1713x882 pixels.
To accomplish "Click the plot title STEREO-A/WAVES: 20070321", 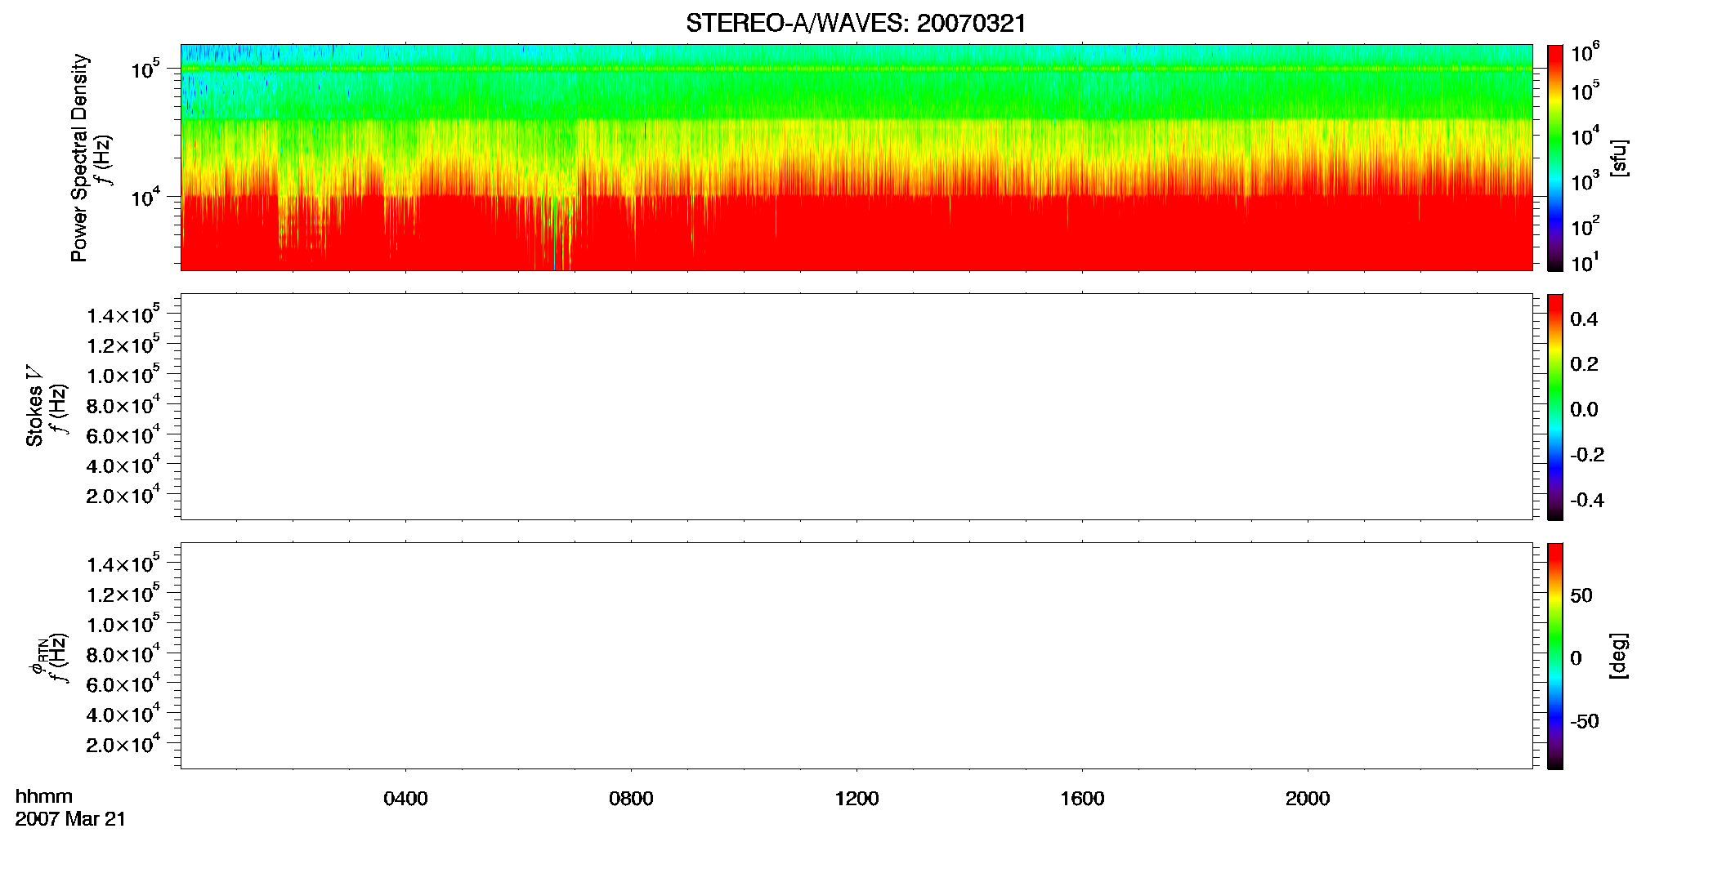I will coord(856,24).
